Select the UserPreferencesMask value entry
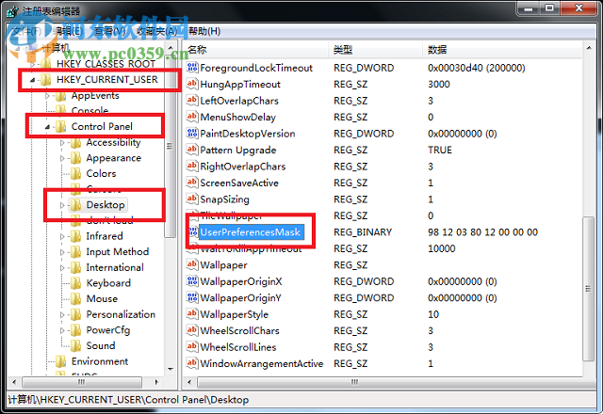 [x=251, y=231]
